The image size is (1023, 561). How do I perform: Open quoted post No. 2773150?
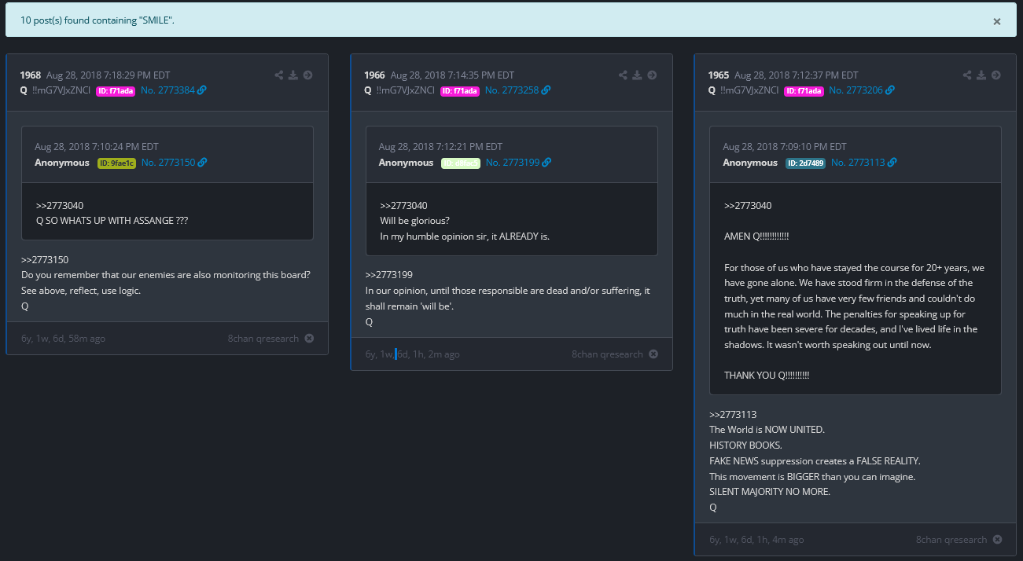pyautogui.click(x=168, y=163)
